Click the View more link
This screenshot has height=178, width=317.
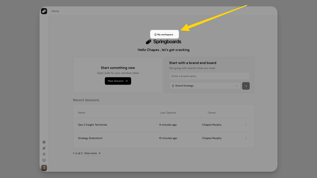coord(92,153)
